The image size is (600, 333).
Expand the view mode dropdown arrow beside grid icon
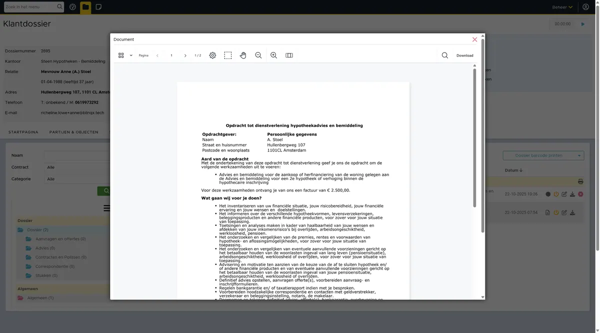[131, 55]
